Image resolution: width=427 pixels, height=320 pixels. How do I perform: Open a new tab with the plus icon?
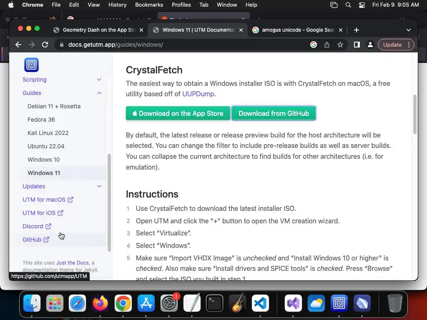(357, 30)
